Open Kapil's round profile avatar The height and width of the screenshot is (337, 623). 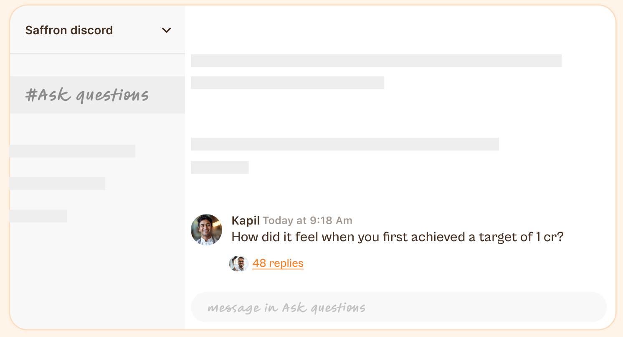(206, 230)
